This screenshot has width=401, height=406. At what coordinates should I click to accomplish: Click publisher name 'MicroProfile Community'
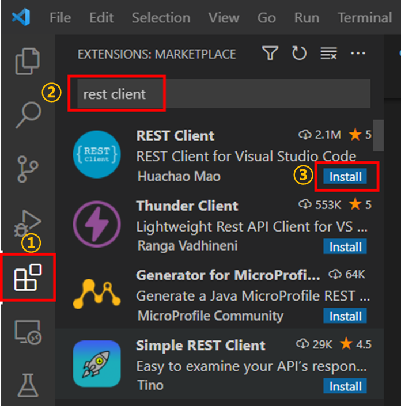point(210,316)
